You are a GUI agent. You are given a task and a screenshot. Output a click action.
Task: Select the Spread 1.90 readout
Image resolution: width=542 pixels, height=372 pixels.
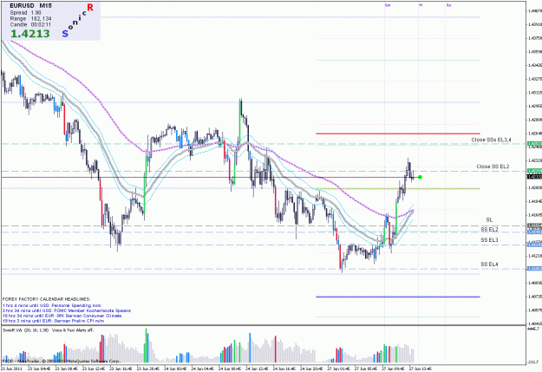pyautogui.click(x=25, y=13)
